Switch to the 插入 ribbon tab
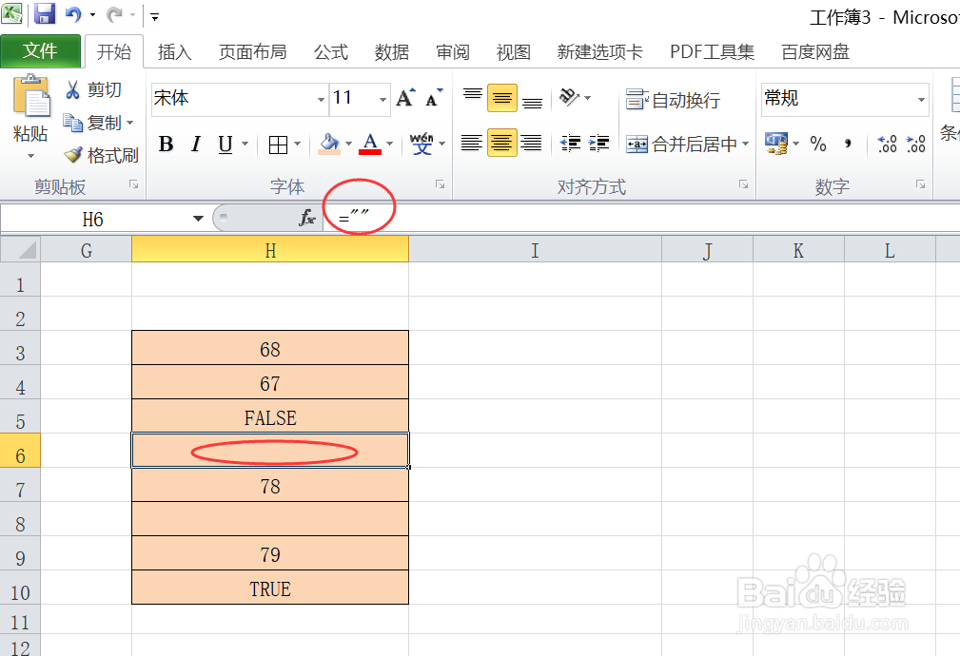The height and width of the screenshot is (656, 960). pos(174,52)
